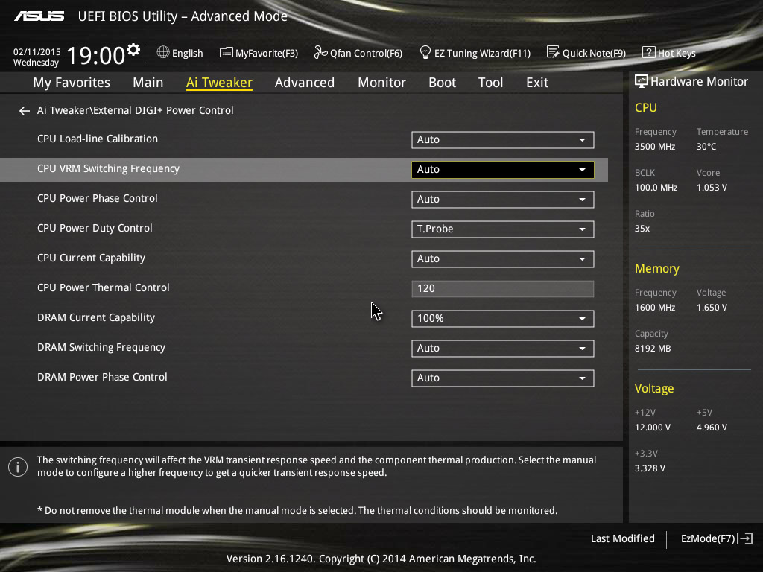The image size is (763, 572).
Task: Click the +12V reading 12.000 V
Action: pos(653,427)
